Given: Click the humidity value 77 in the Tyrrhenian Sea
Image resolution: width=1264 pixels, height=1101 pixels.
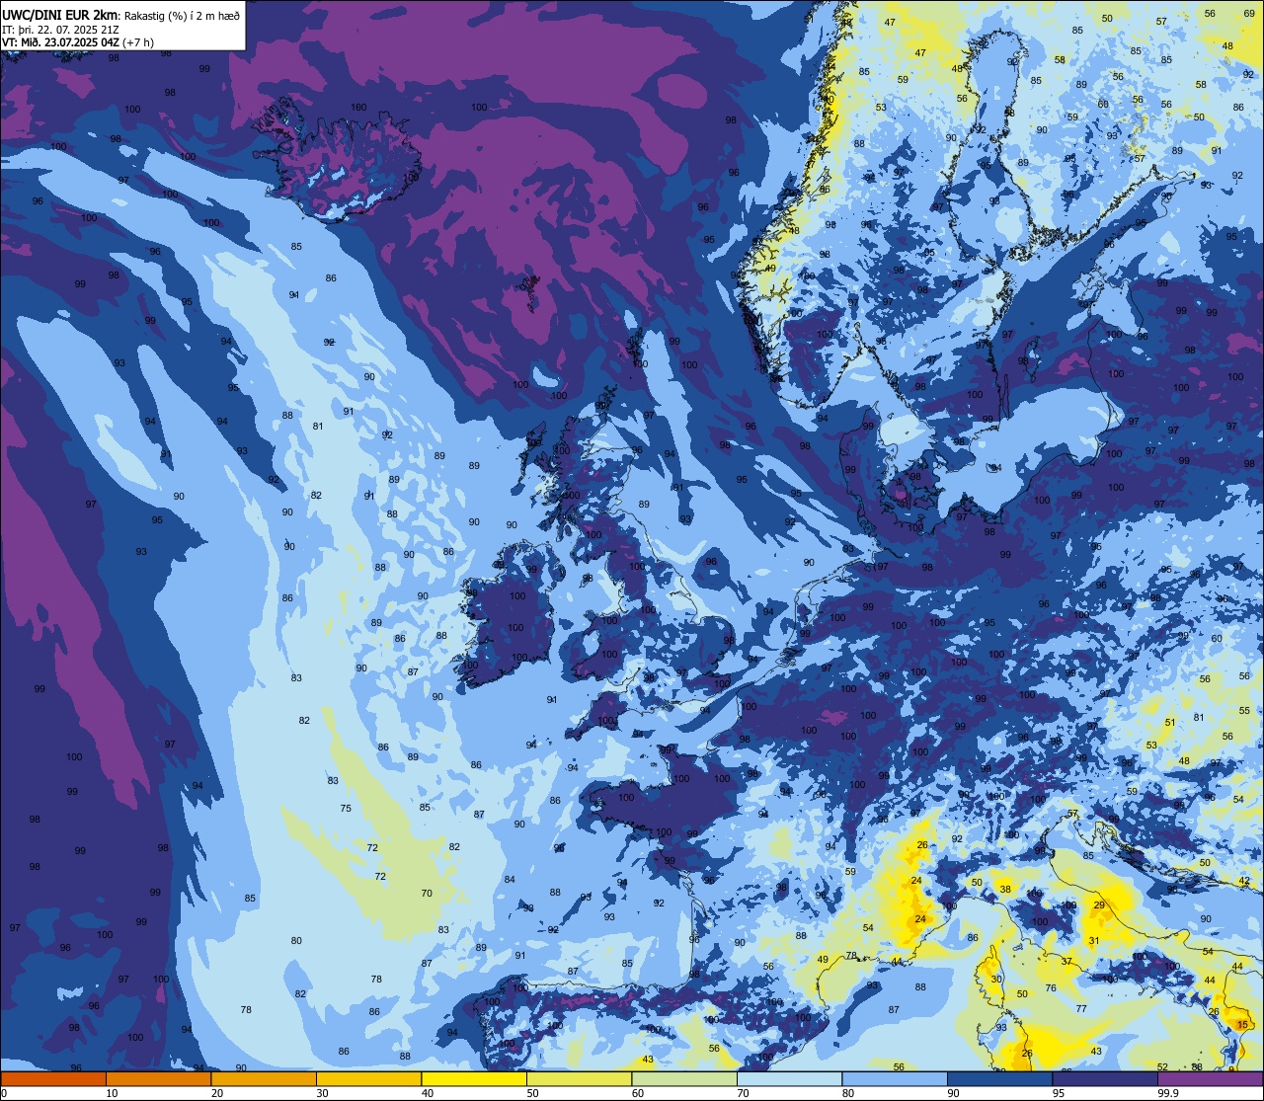Looking at the screenshot, I should coord(1081,1009).
